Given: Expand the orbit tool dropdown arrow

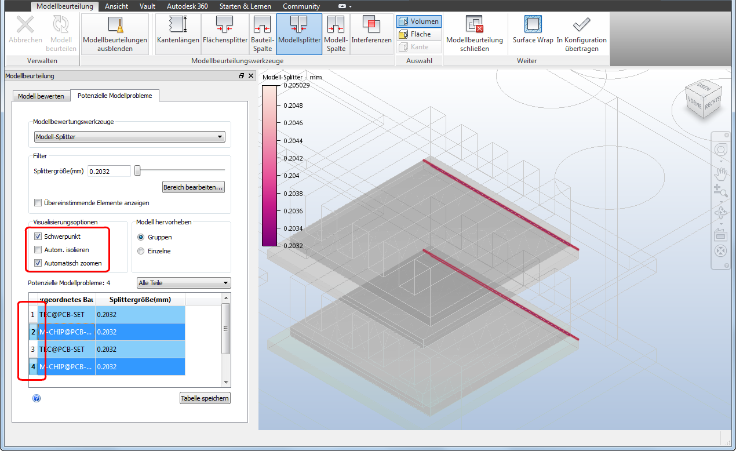Looking at the screenshot, I should point(721,223).
